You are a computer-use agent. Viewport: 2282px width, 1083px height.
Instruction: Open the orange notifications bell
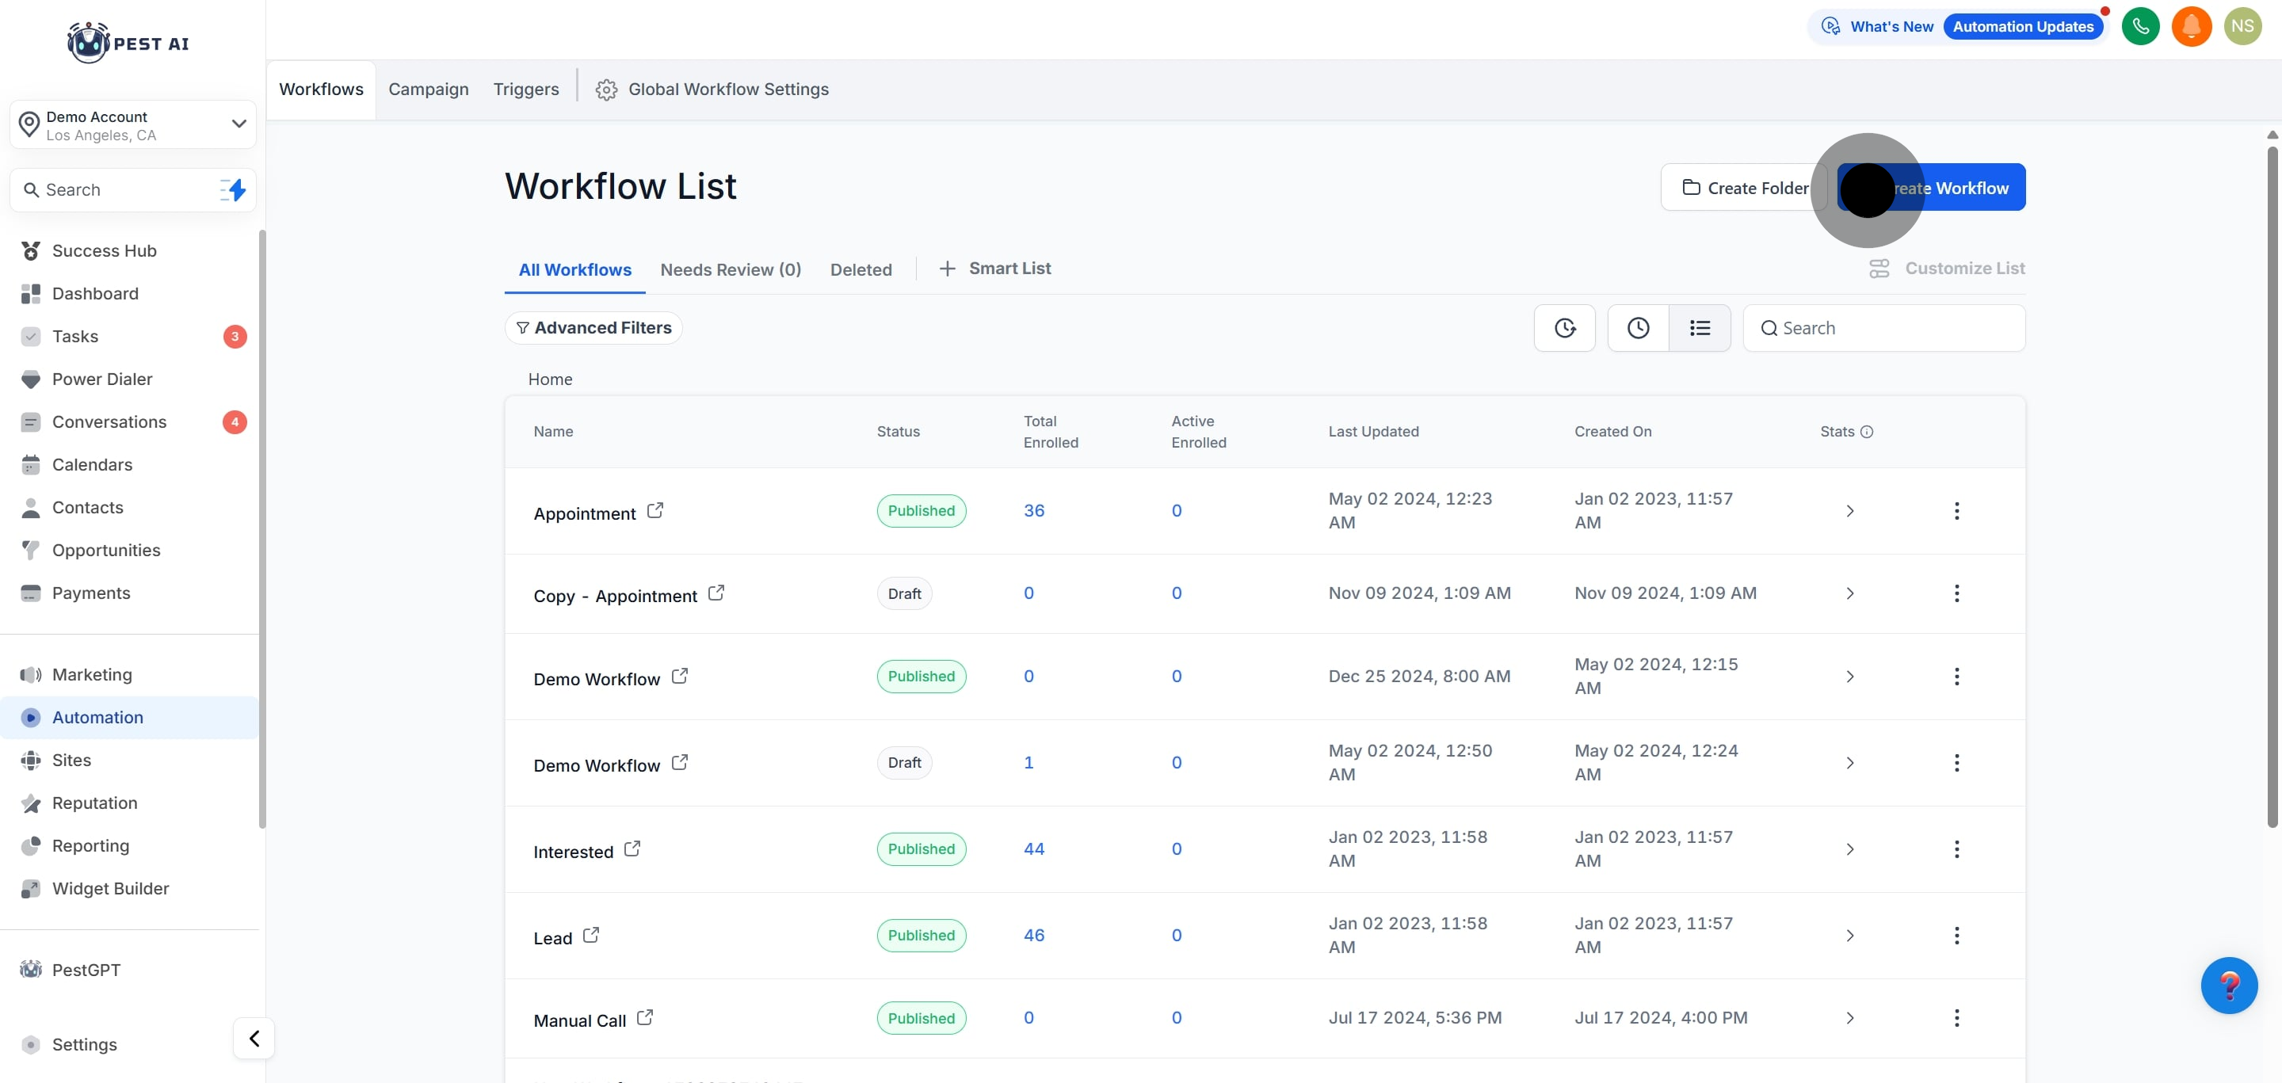(x=2191, y=27)
